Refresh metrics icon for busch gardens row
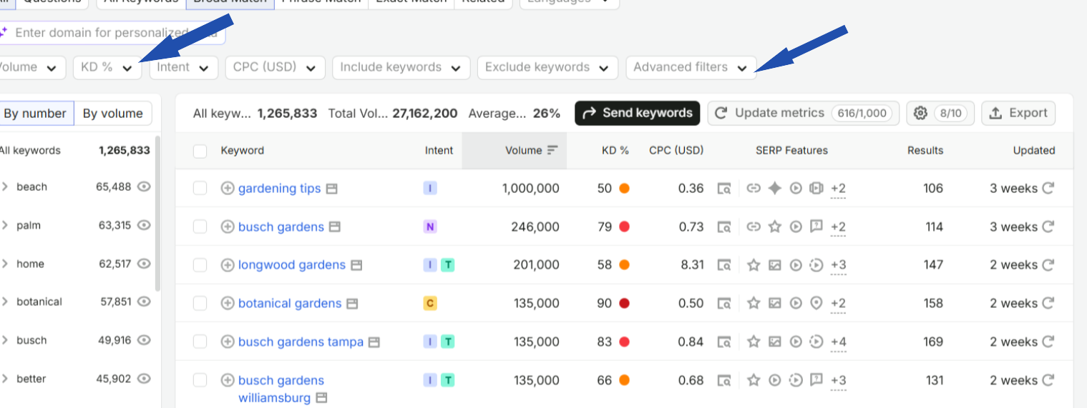The image size is (1087, 408). (x=1048, y=227)
